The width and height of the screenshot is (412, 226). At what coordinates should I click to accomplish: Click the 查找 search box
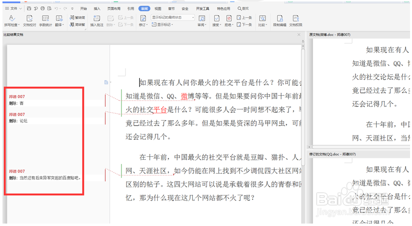pos(243,9)
